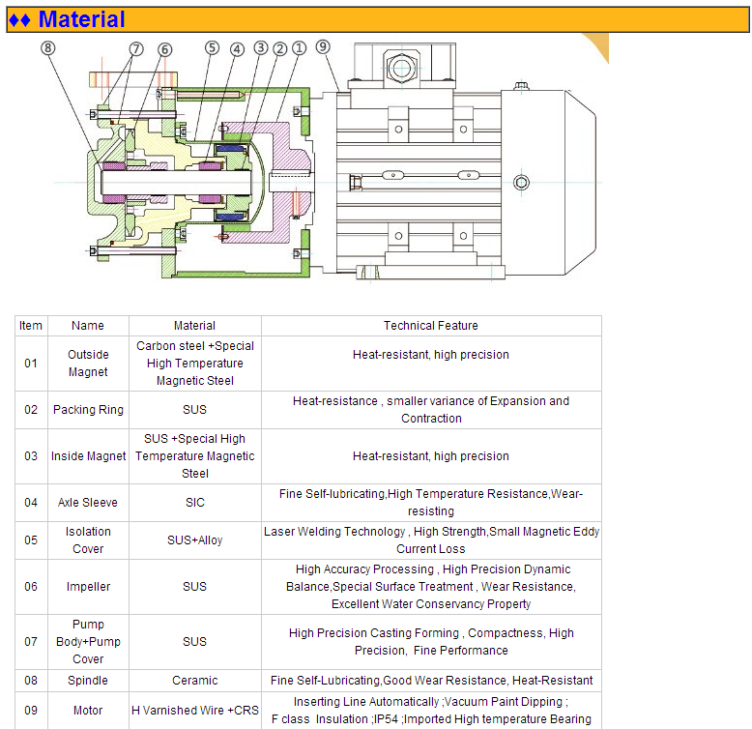This screenshot has height=729, width=752.
Task: Click the circled number 4 callout
Action: [237, 49]
